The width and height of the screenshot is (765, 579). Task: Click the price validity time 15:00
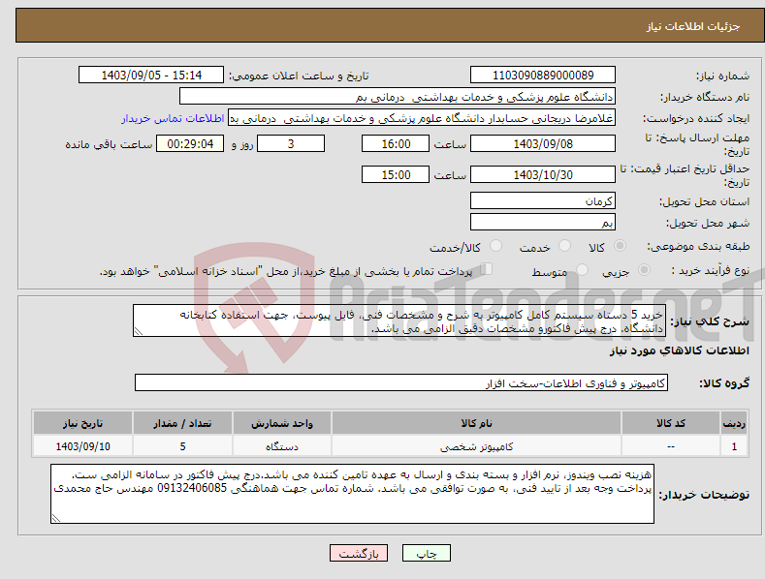[x=396, y=174]
